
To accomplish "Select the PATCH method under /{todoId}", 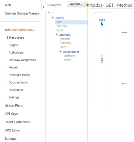I will point(64,47).
